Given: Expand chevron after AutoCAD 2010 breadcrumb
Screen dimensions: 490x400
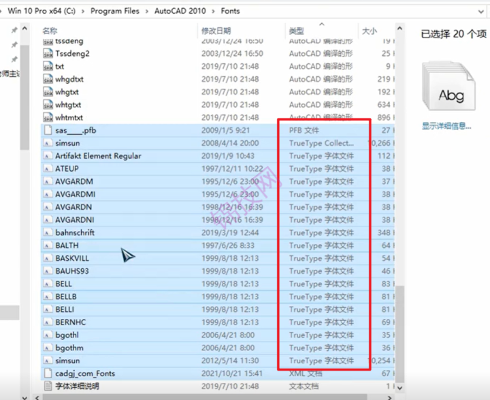Looking at the screenshot, I should (x=214, y=12).
